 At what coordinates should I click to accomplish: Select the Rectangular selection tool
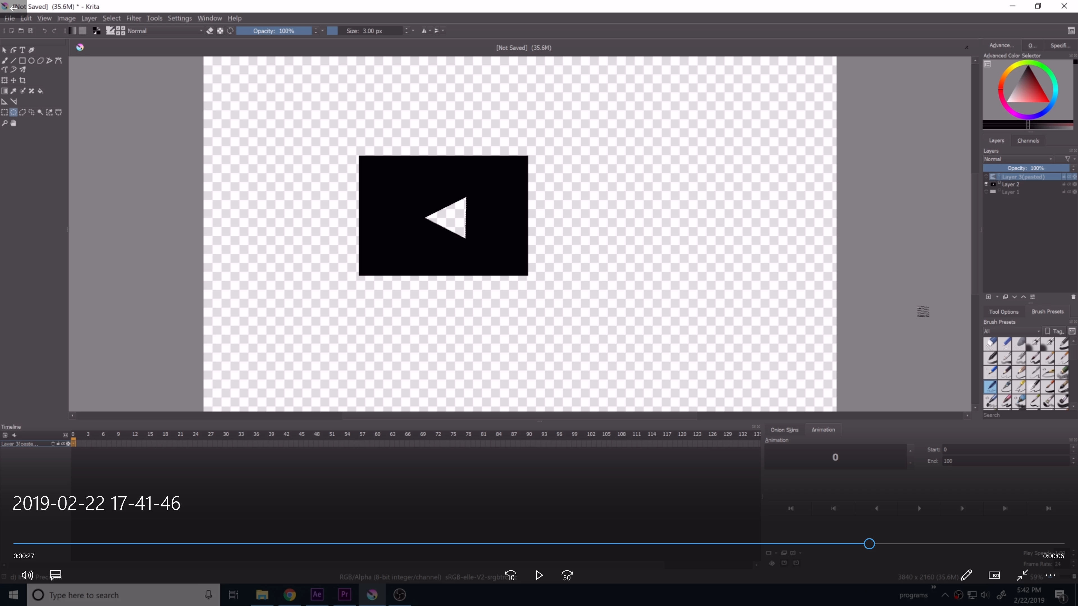tap(4, 112)
